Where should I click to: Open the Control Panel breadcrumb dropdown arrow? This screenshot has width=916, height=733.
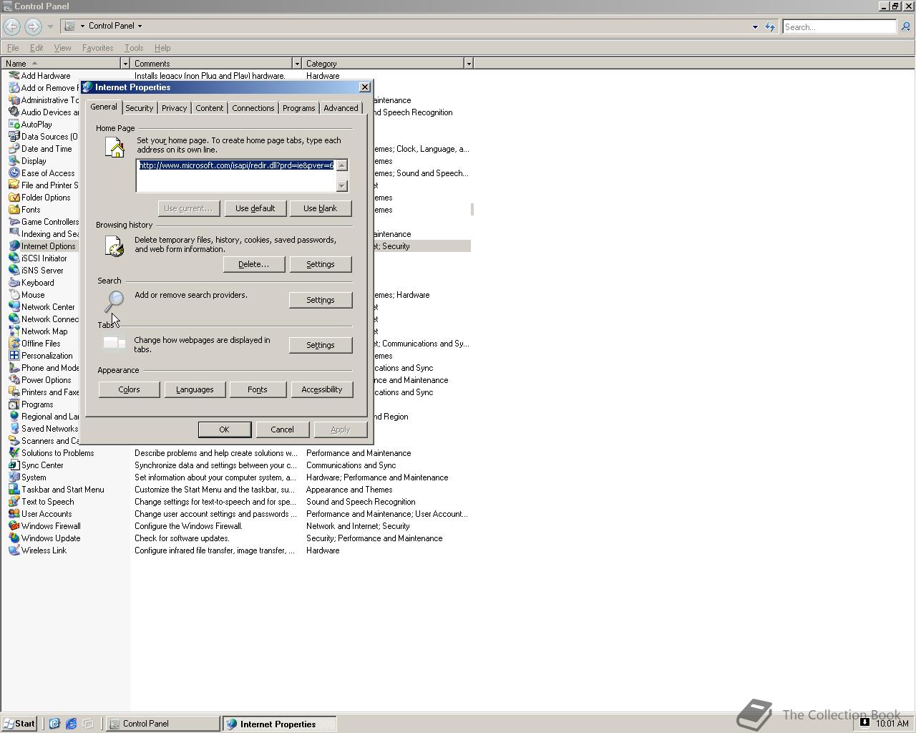pyautogui.click(x=140, y=26)
